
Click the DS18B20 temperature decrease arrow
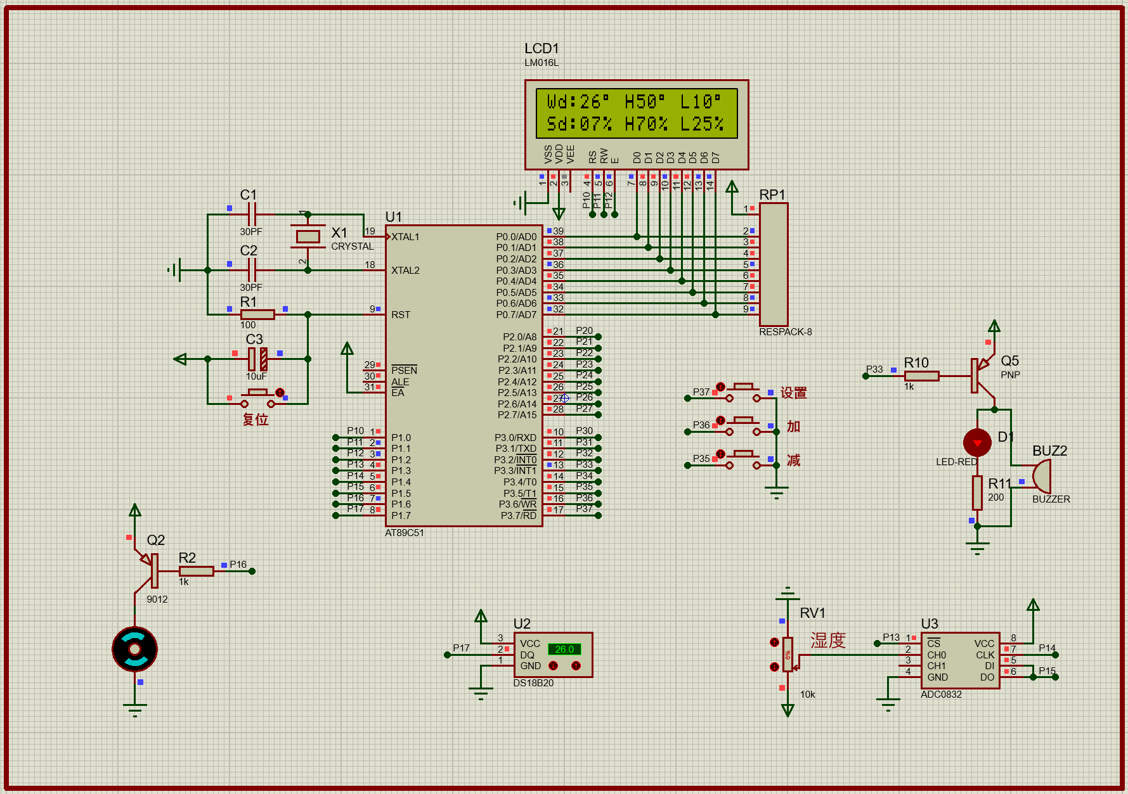point(553,665)
